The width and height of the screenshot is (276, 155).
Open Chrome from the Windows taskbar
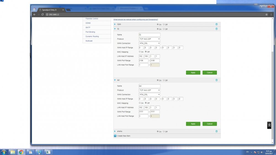coord(21,152)
